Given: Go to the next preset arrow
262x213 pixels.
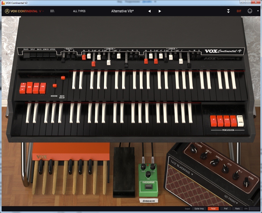Looking at the screenshot, I should pos(160,11).
